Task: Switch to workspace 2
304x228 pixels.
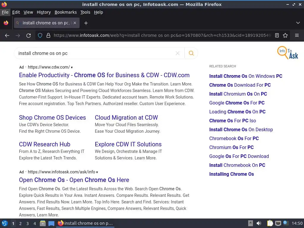Action: pos(20,224)
